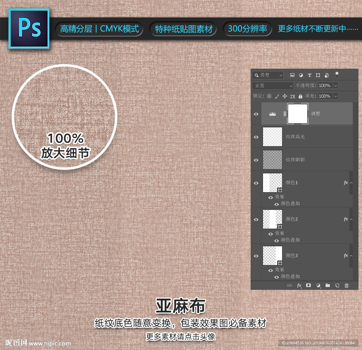This screenshot has height=350, width=362.
Task: Select the 调整 layer mask thumbnail
Action: pos(297,114)
